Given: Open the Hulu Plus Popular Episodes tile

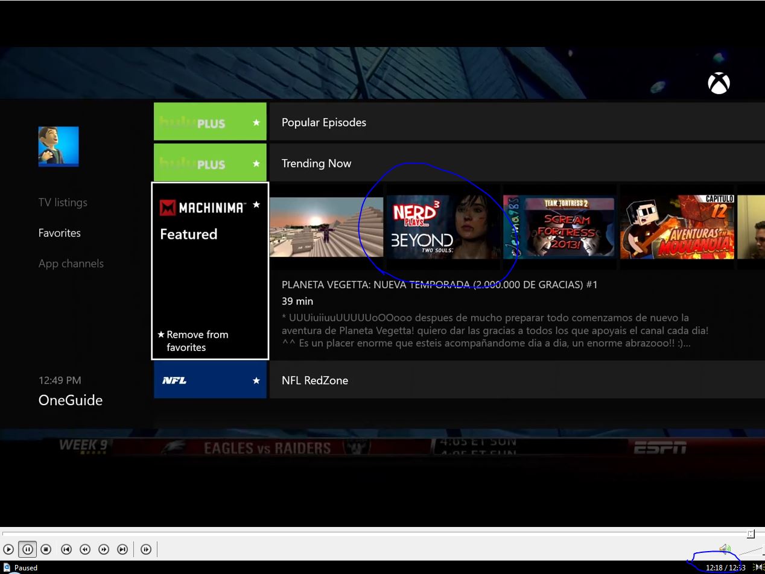Looking at the screenshot, I should tap(210, 122).
